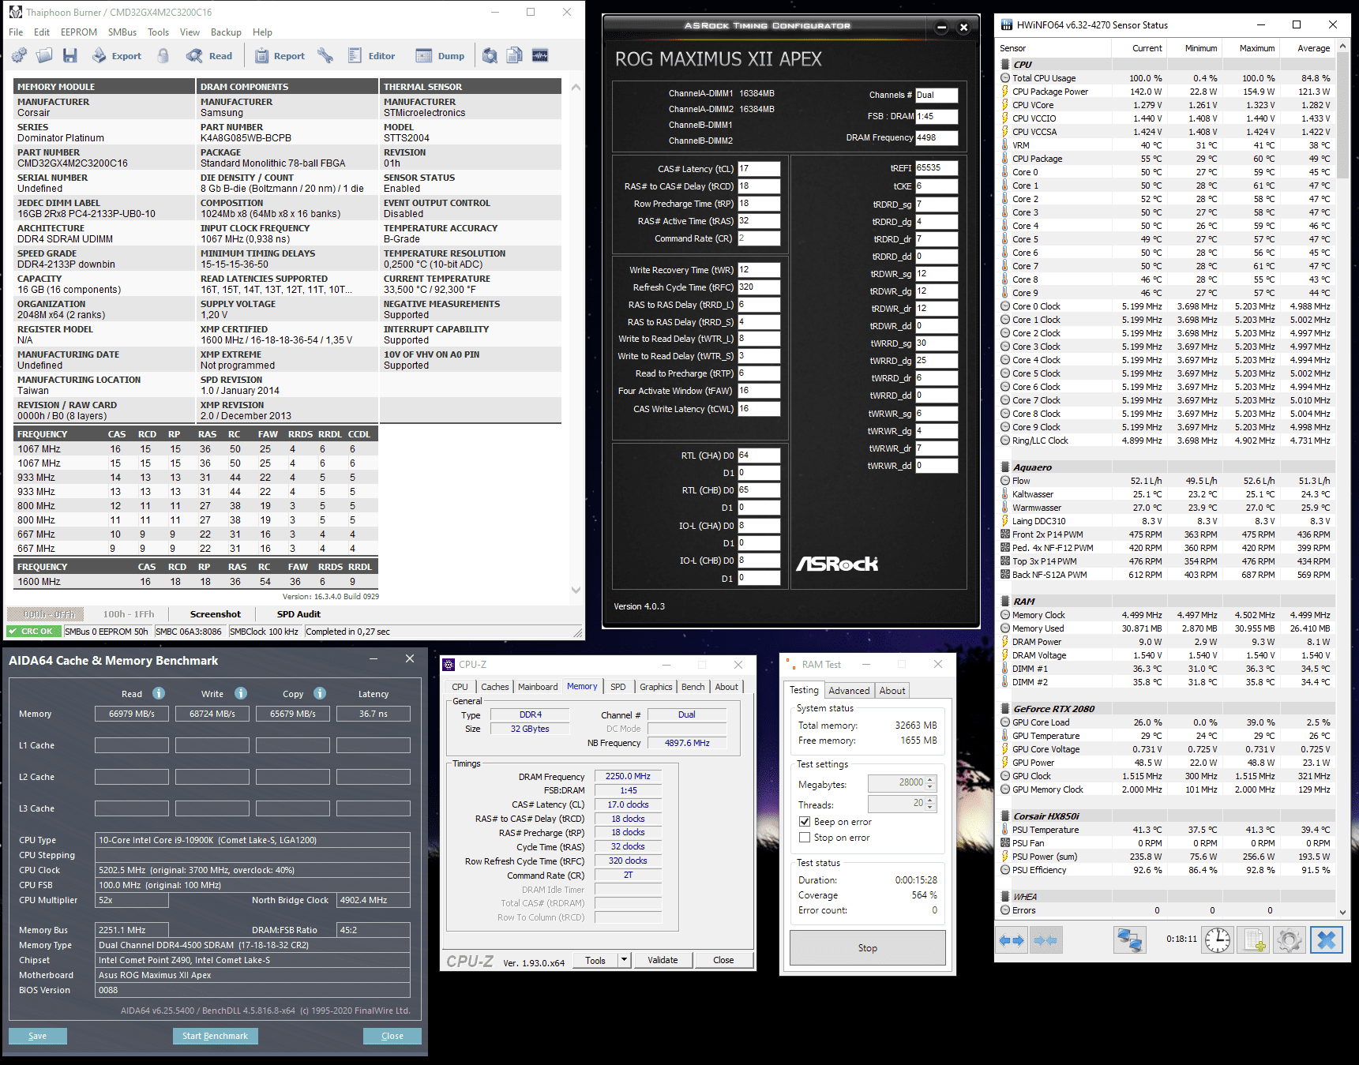Image resolution: width=1359 pixels, height=1065 pixels.
Task: Collapse the Aquaero sensor group in HWiNFO
Action: tap(1005, 467)
